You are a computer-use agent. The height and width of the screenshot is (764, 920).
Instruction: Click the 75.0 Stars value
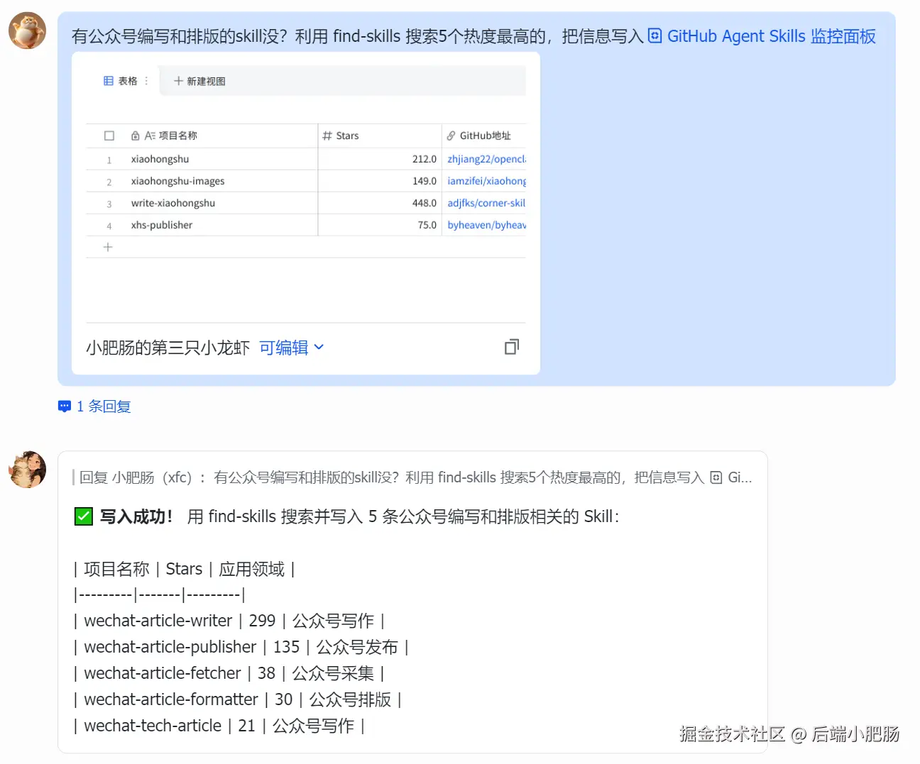427,225
